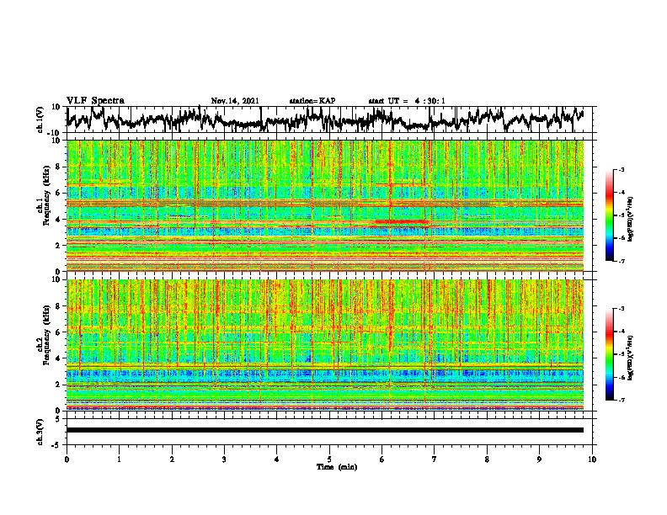The image size is (667, 515).
Task: Click the "-5" tick on ch.3 voltage axis
Action: pyautogui.click(x=56, y=445)
